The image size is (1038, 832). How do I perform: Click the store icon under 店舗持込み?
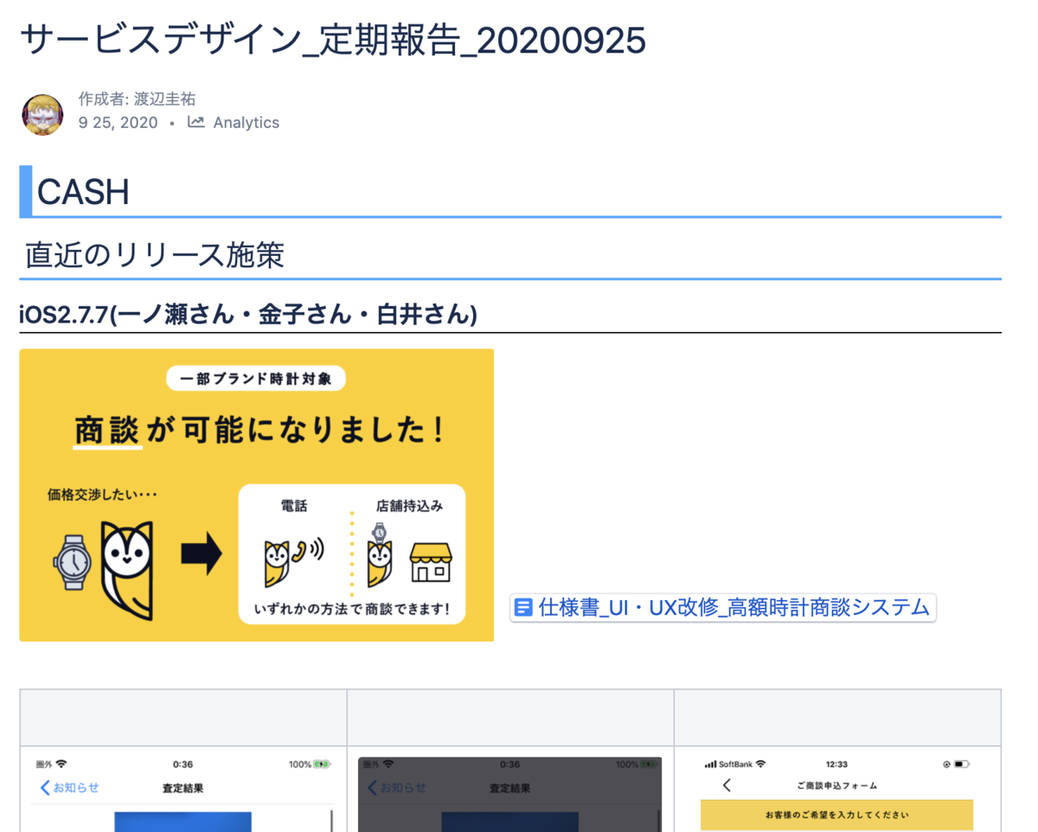click(x=430, y=563)
